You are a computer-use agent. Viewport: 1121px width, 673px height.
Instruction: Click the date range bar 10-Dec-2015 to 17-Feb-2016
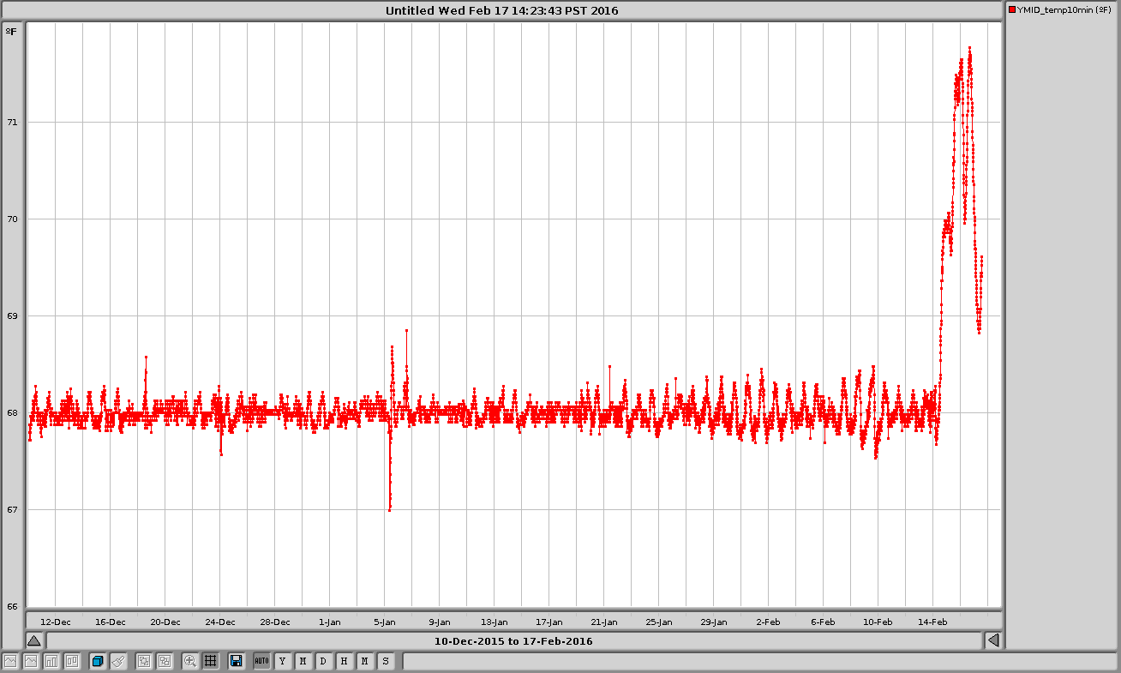513,640
